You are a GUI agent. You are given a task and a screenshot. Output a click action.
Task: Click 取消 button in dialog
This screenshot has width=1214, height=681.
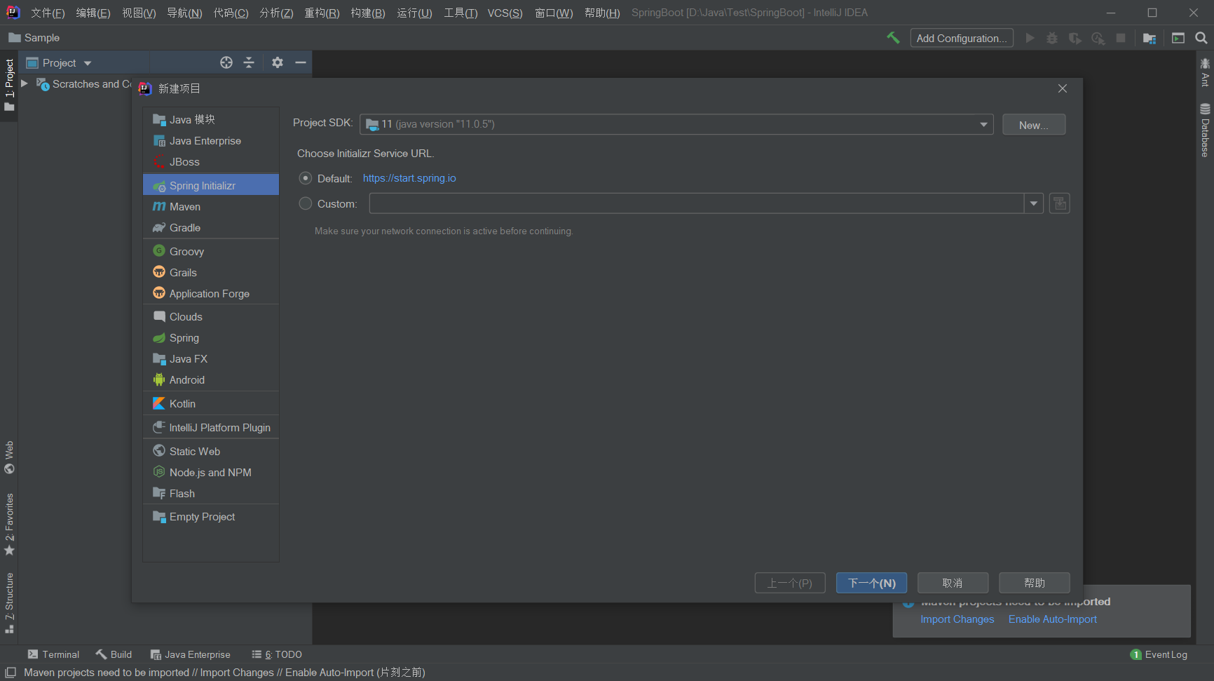[953, 583]
